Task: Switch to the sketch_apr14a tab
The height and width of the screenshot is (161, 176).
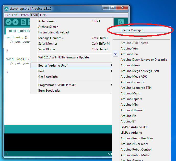Action: tap(18, 31)
